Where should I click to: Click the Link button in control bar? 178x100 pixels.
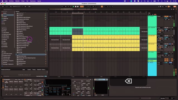[3, 7]
